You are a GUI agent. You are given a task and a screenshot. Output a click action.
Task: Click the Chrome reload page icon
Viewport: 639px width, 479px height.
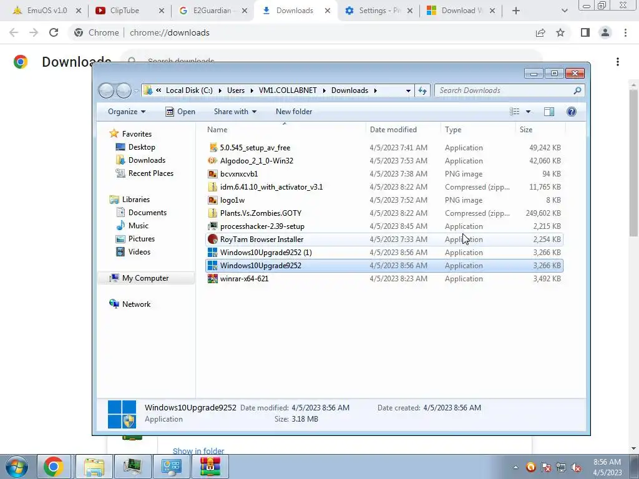click(54, 32)
